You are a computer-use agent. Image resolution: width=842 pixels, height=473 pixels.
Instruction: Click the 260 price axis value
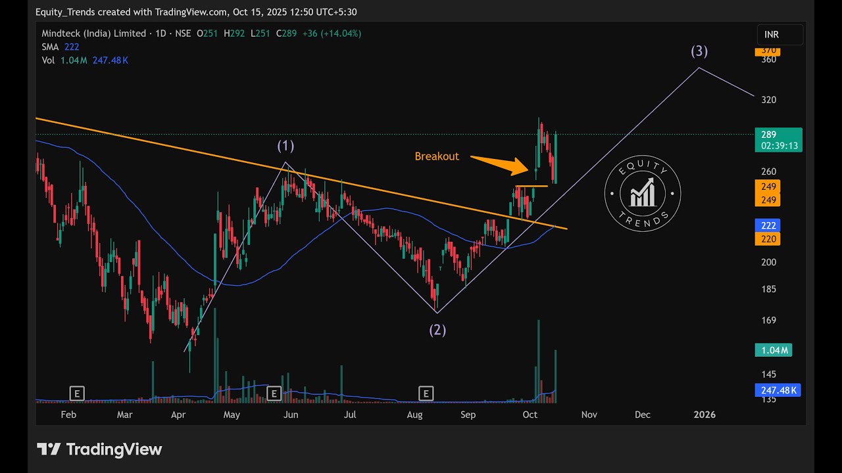[769, 172]
